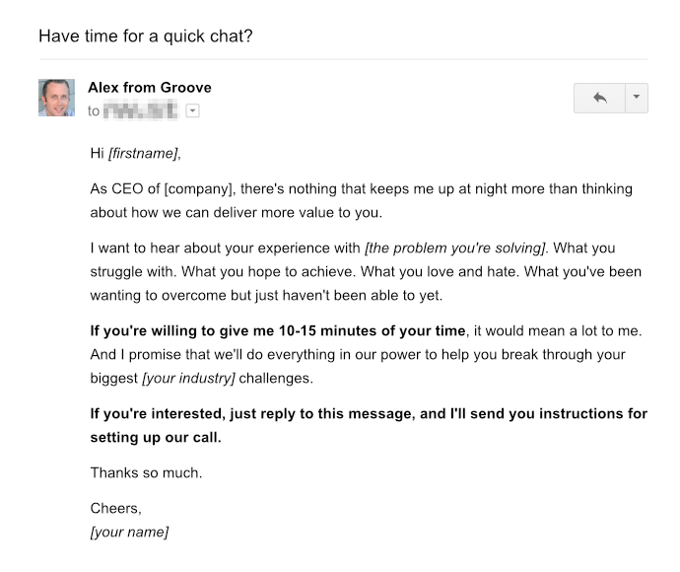The image size is (680, 572).
Task: Click the [the problem you're solving] placeholder
Action: pos(455,248)
